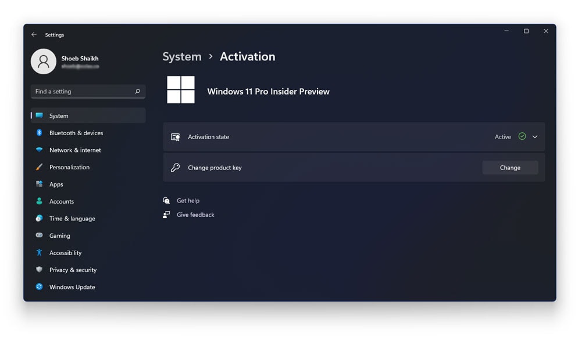Click the Settings window title text

click(55, 35)
